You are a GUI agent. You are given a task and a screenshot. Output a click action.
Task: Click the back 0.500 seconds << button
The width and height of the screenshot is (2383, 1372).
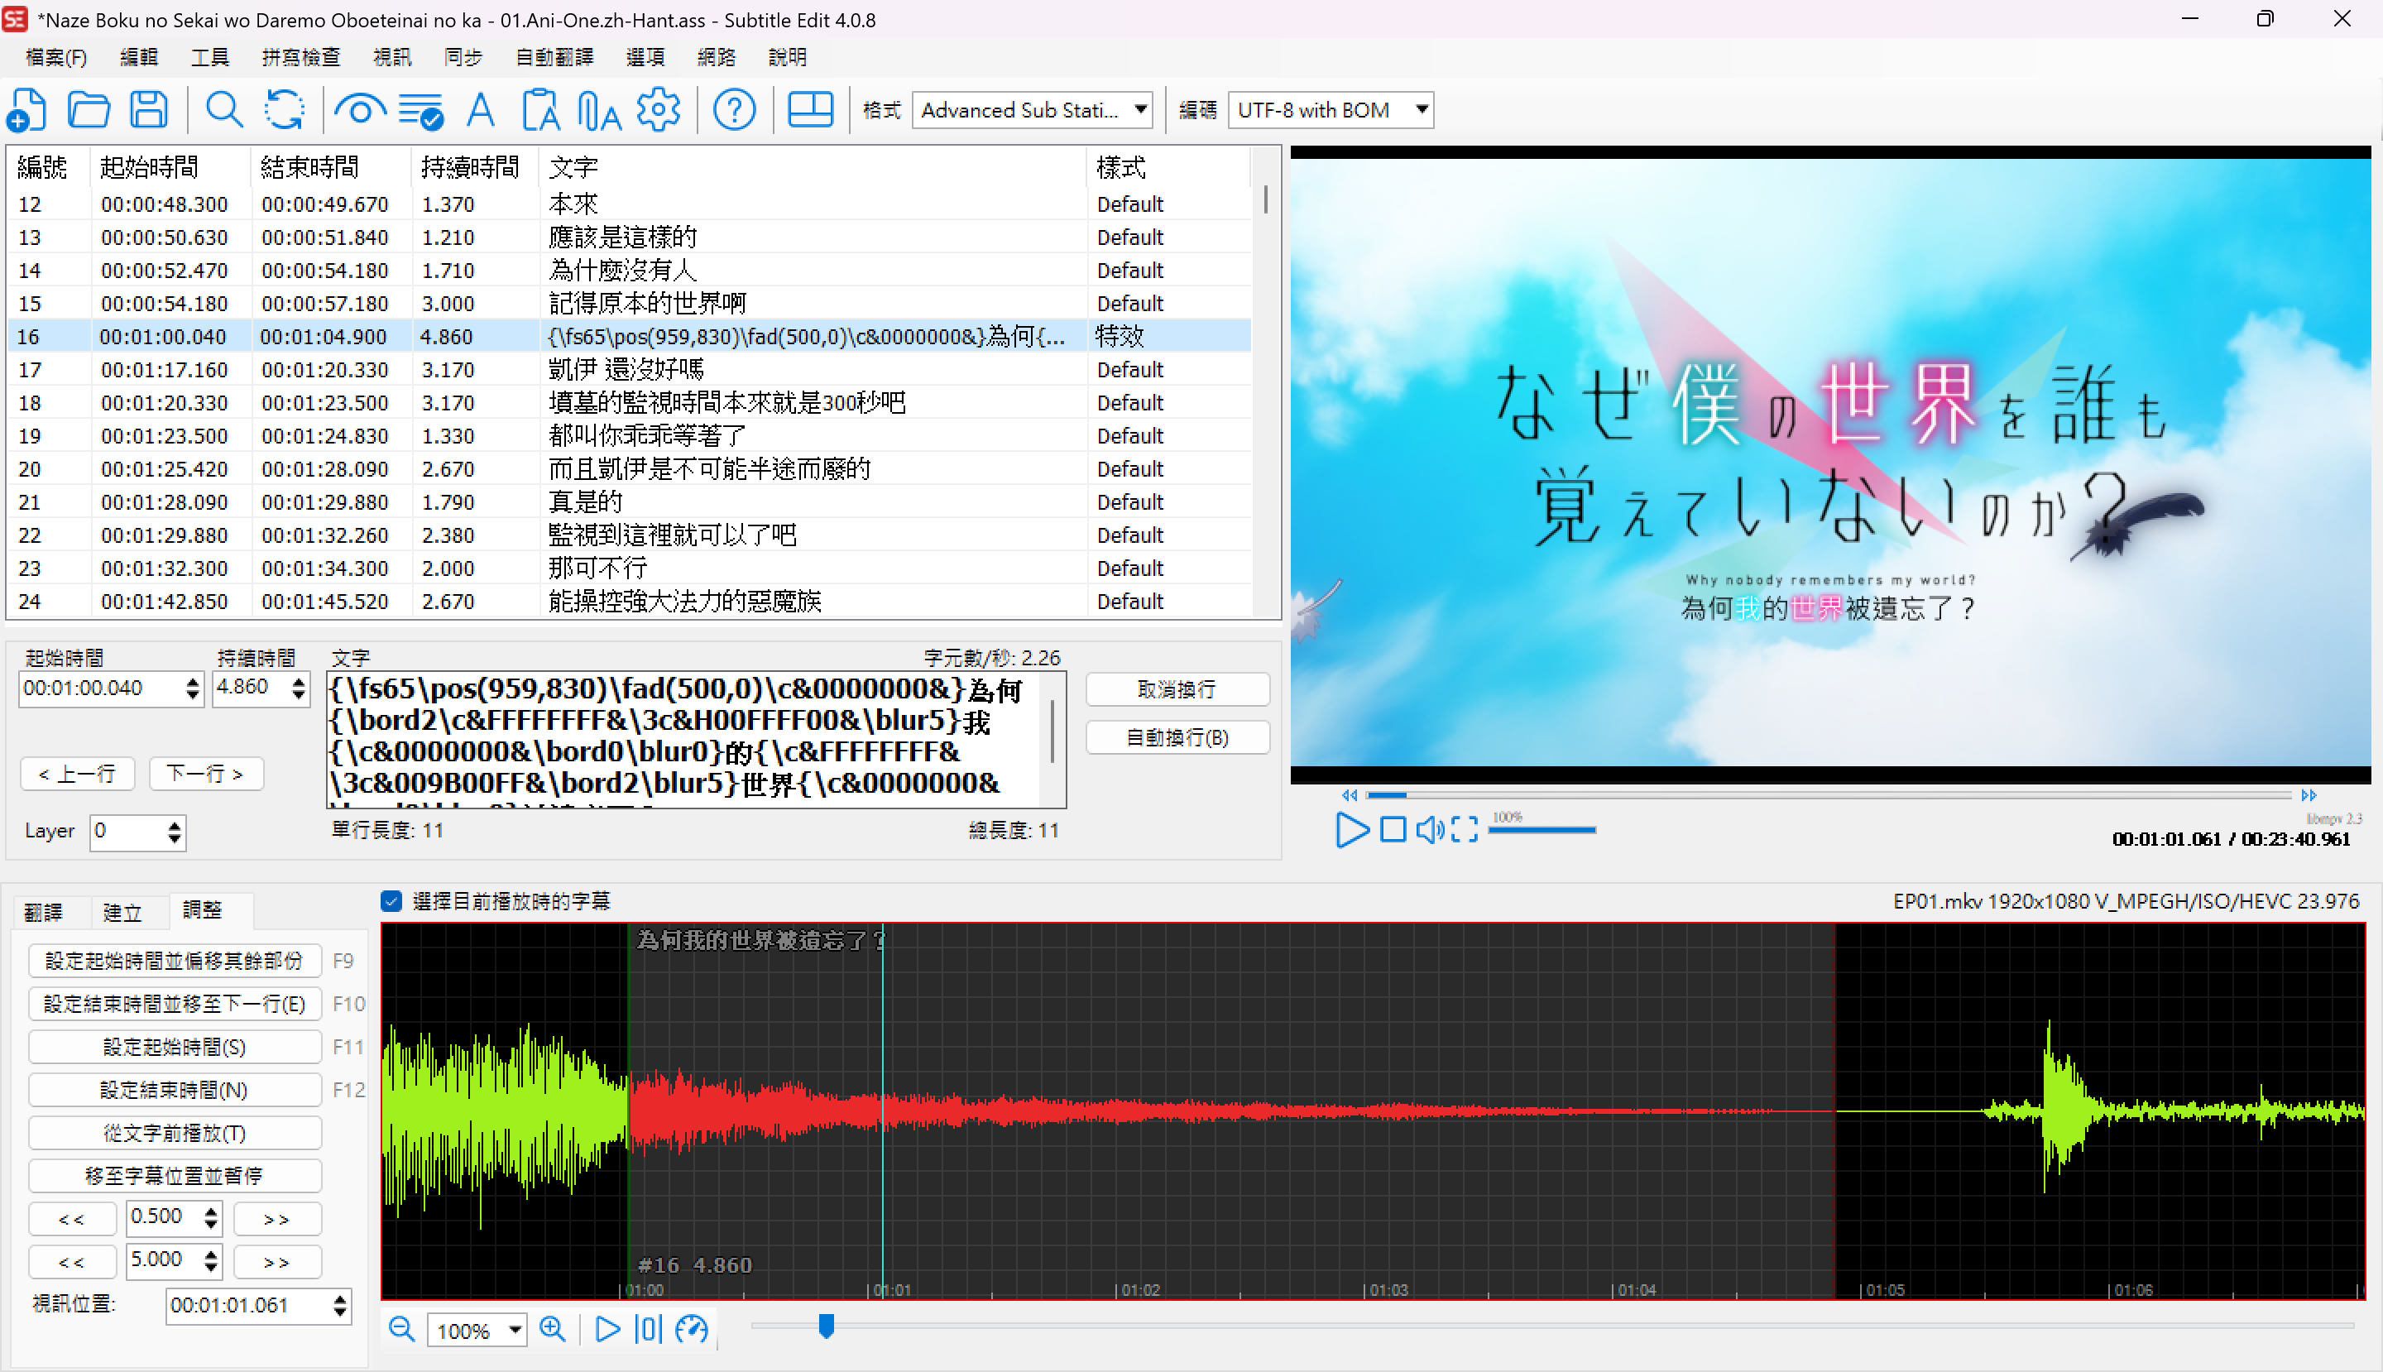(x=72, y=1218)
